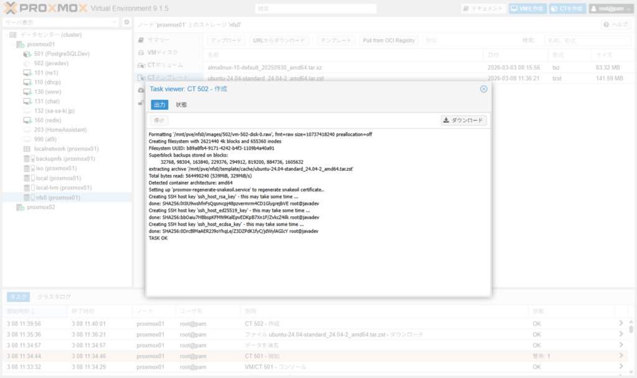Collapse the proxmox01 node tree
The width and height of the screenshot is (637, 378).
pos(13,45)
